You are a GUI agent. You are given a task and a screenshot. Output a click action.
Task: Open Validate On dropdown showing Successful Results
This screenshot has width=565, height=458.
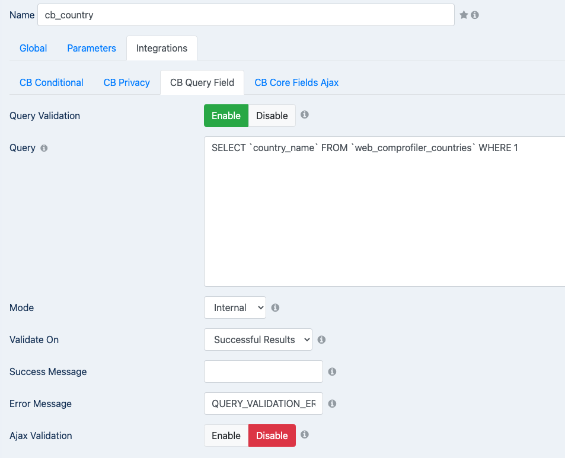258,340
